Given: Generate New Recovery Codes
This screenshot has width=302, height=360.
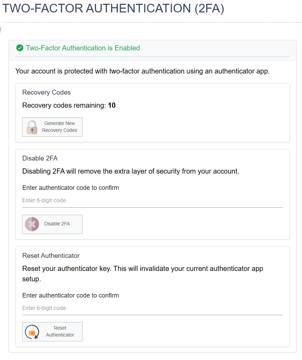Looking at the screenshot, I should (52, 127).
